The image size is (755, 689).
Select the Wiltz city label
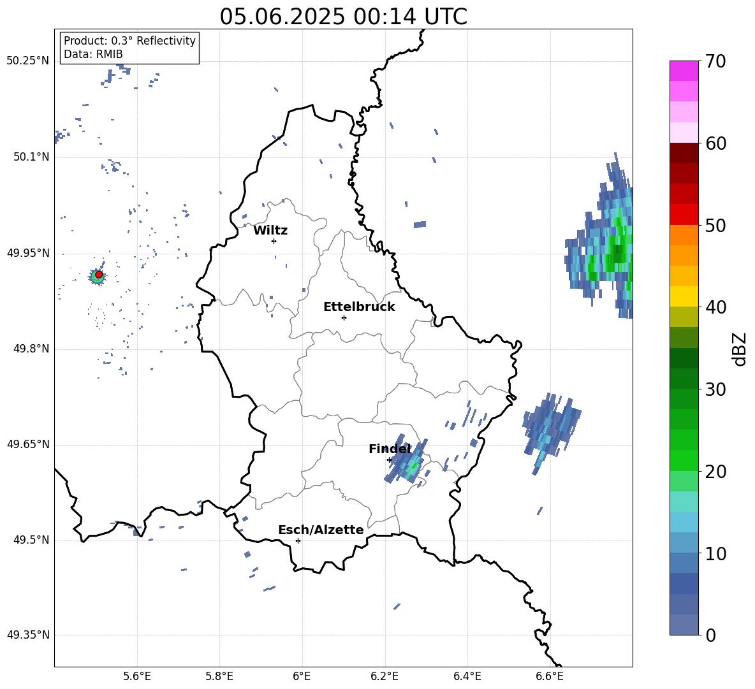(x=270, y=231)
